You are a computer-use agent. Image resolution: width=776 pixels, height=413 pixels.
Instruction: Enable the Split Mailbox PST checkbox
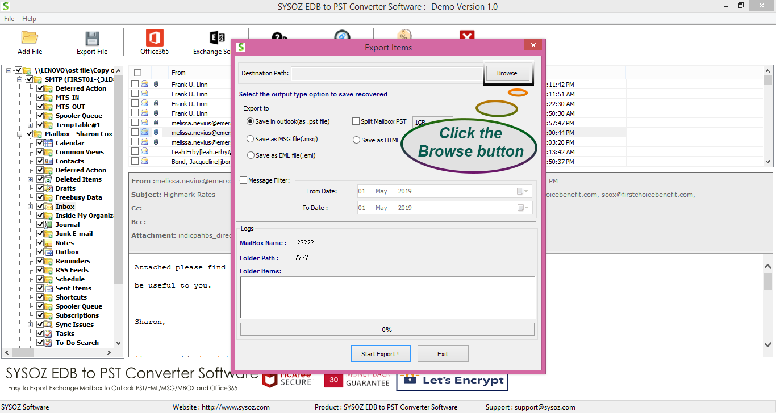(x=356, y=121)
